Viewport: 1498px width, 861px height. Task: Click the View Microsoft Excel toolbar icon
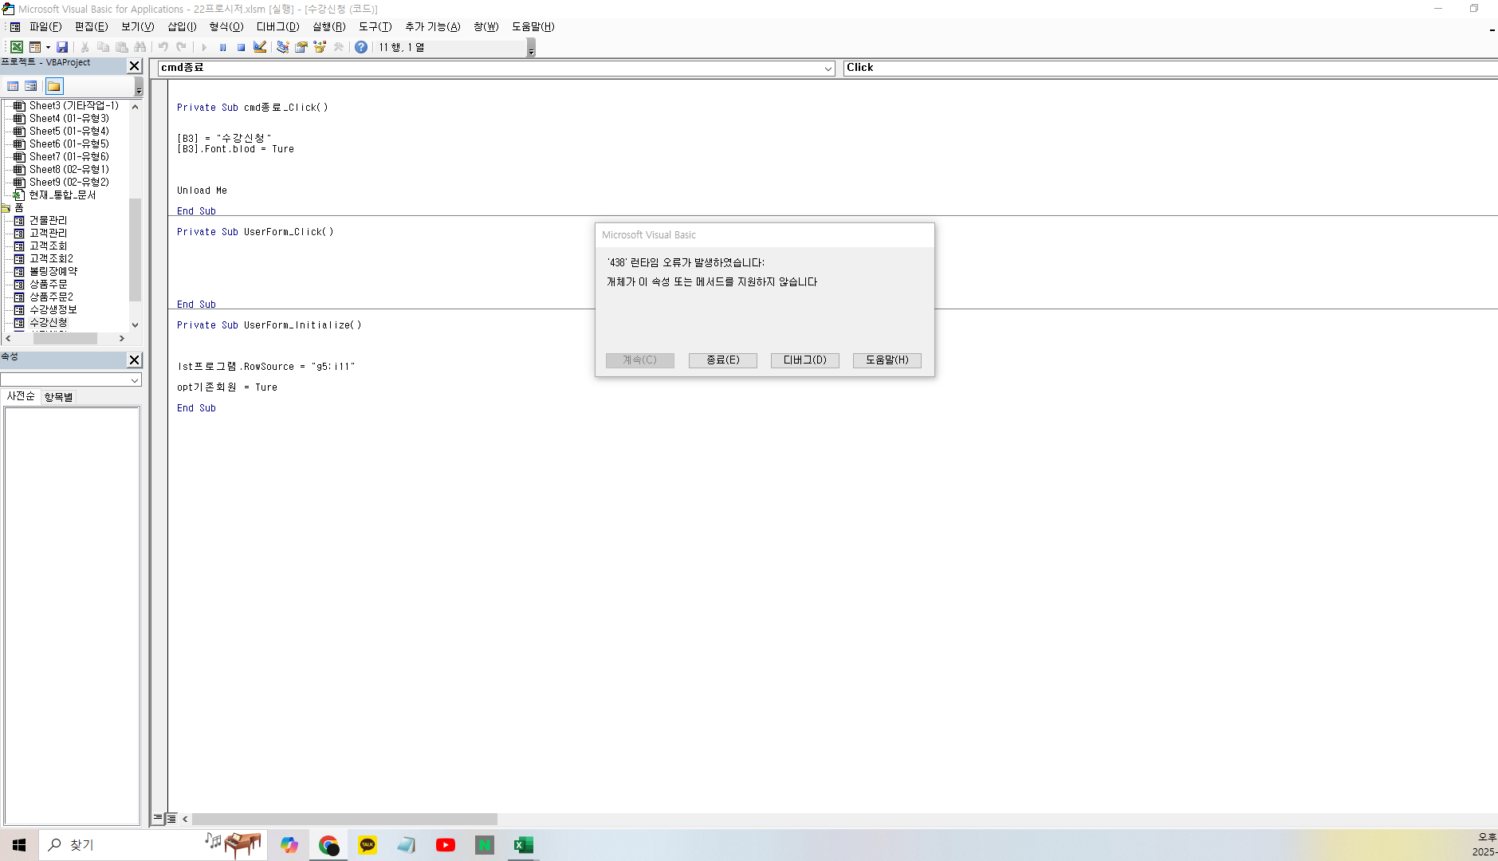(x=16, y=47)
